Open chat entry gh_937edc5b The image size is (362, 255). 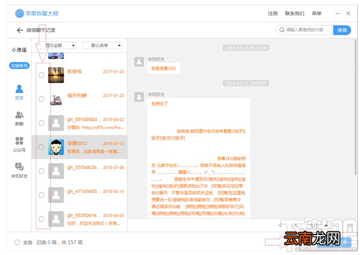[80, 171]
